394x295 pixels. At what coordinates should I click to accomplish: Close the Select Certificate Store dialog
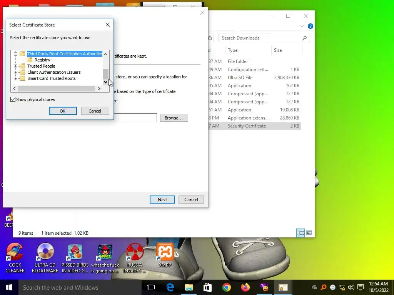click(x=108, y=25)
